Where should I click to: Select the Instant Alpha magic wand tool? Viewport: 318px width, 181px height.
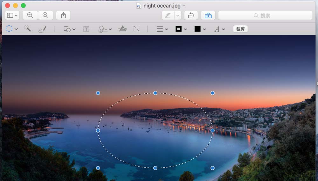(x=28, y=29)
